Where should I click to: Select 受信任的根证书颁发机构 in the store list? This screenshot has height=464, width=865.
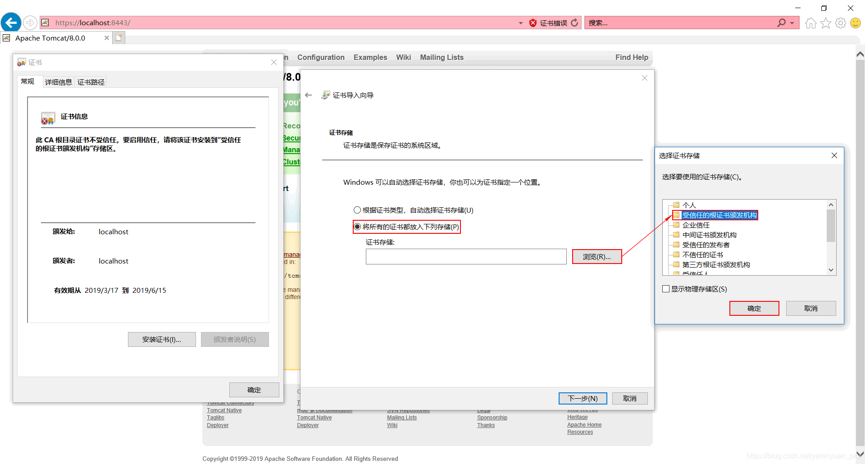(719, 215)
